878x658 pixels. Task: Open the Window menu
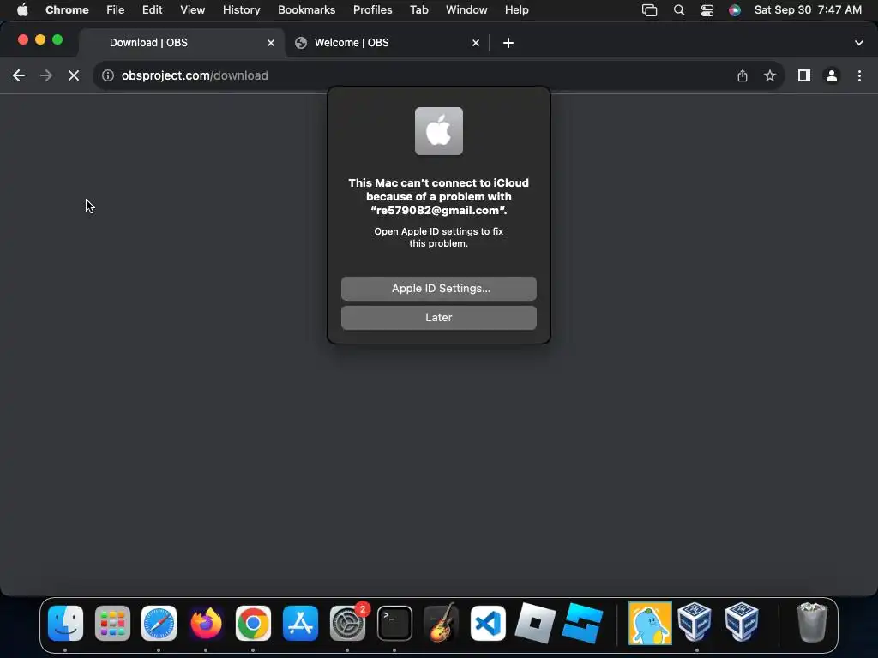[466, 10]
